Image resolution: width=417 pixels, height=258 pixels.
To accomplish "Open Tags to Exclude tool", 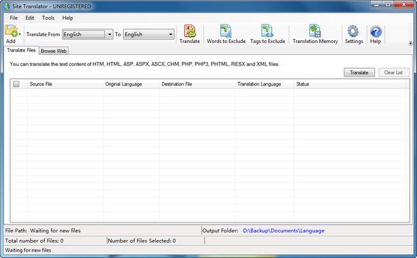I will click(x=268, y=34).
